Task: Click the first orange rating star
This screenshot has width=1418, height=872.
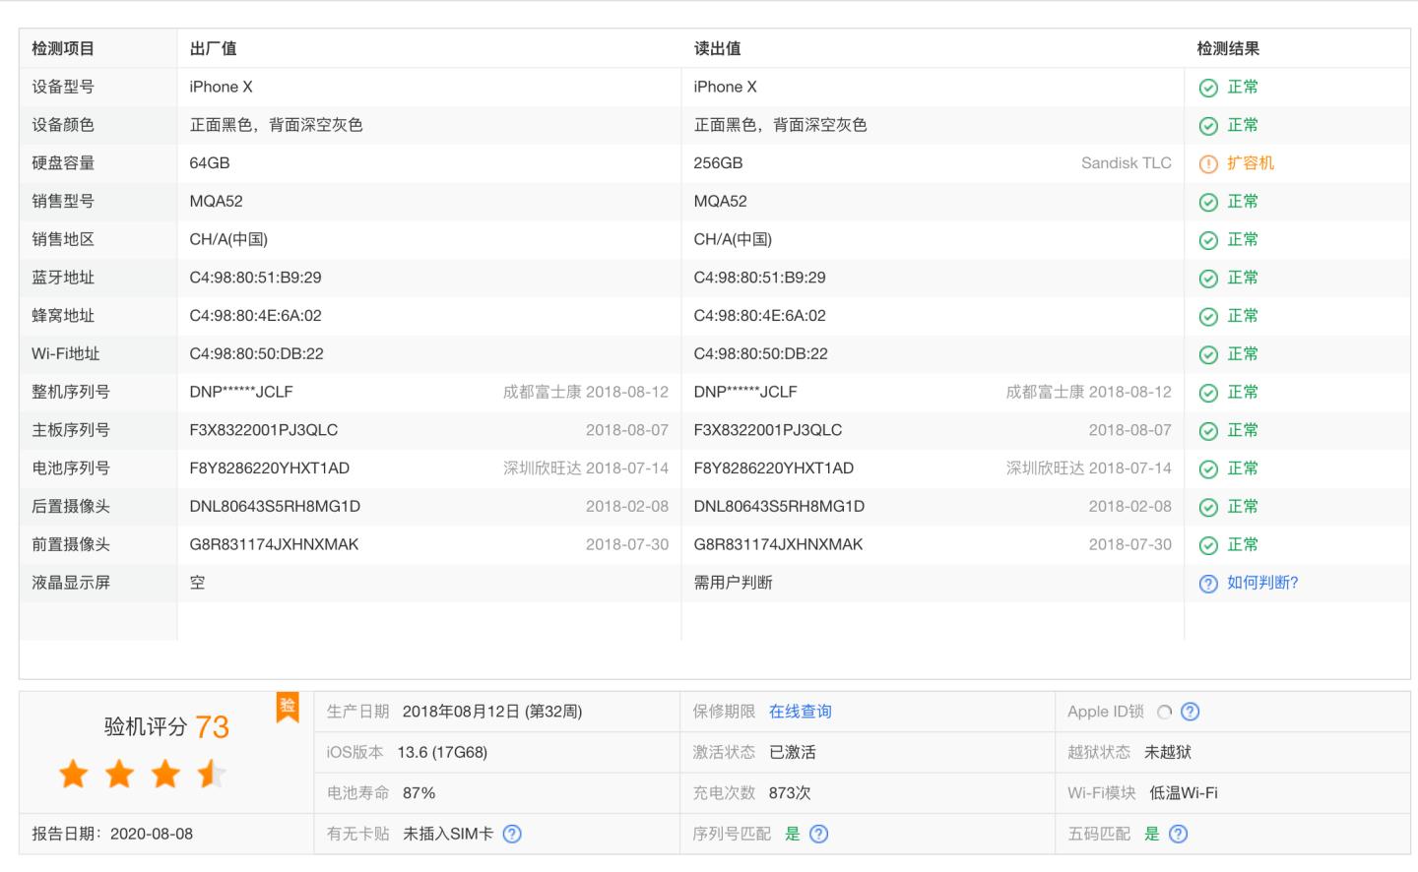Action: pyautogui.click(x=72, y=774)
